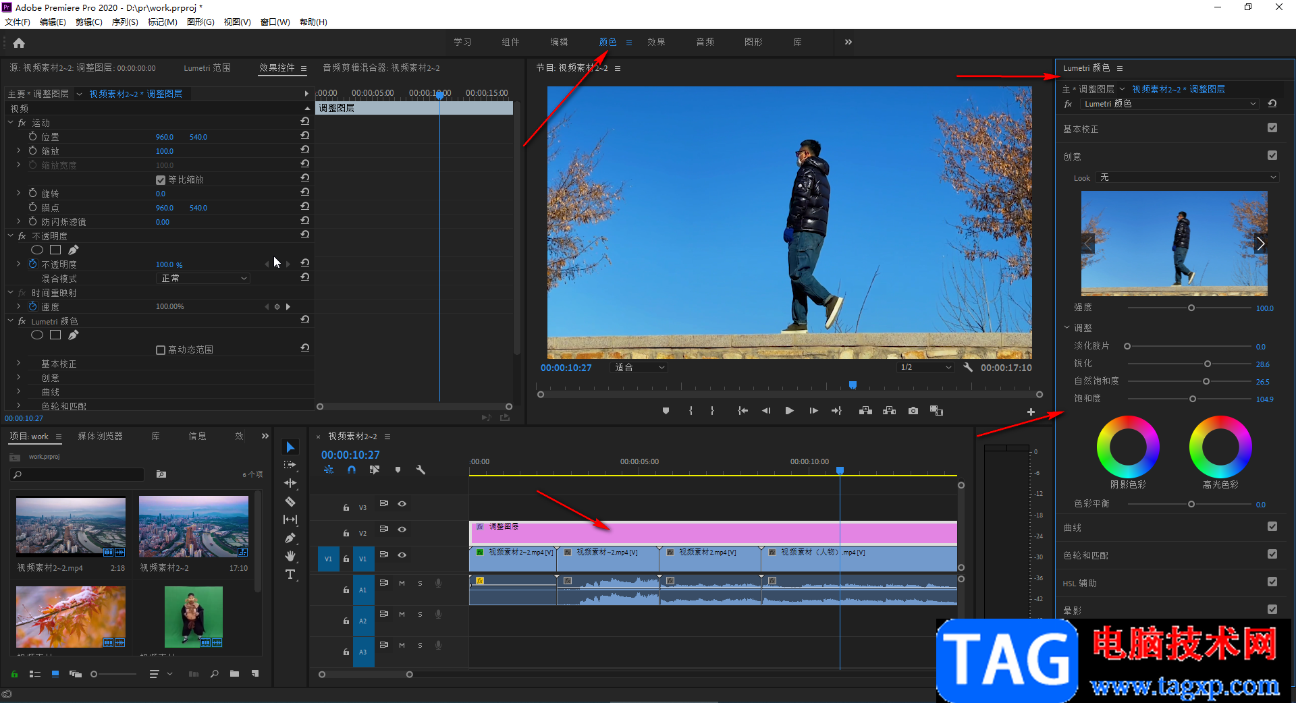1296x703 pixels.
Task: Select the adjustment layer clip on V2
Action: (x=713, y=532)
